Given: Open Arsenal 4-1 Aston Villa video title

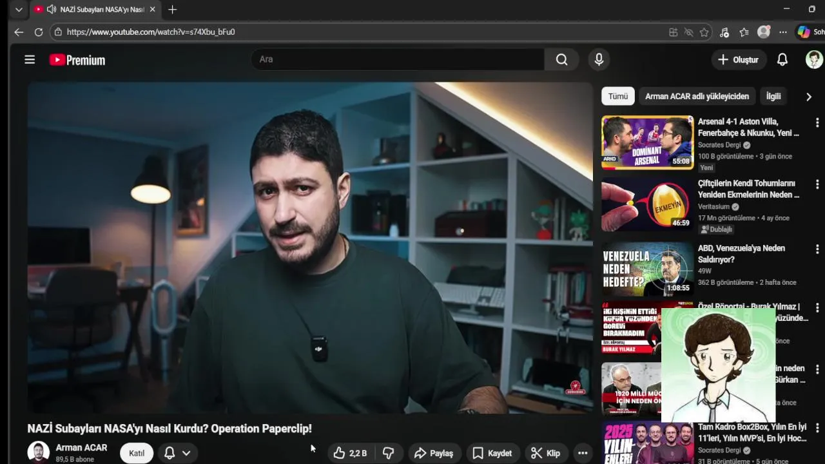Looking at the screenshot, I should coord(749,127).
